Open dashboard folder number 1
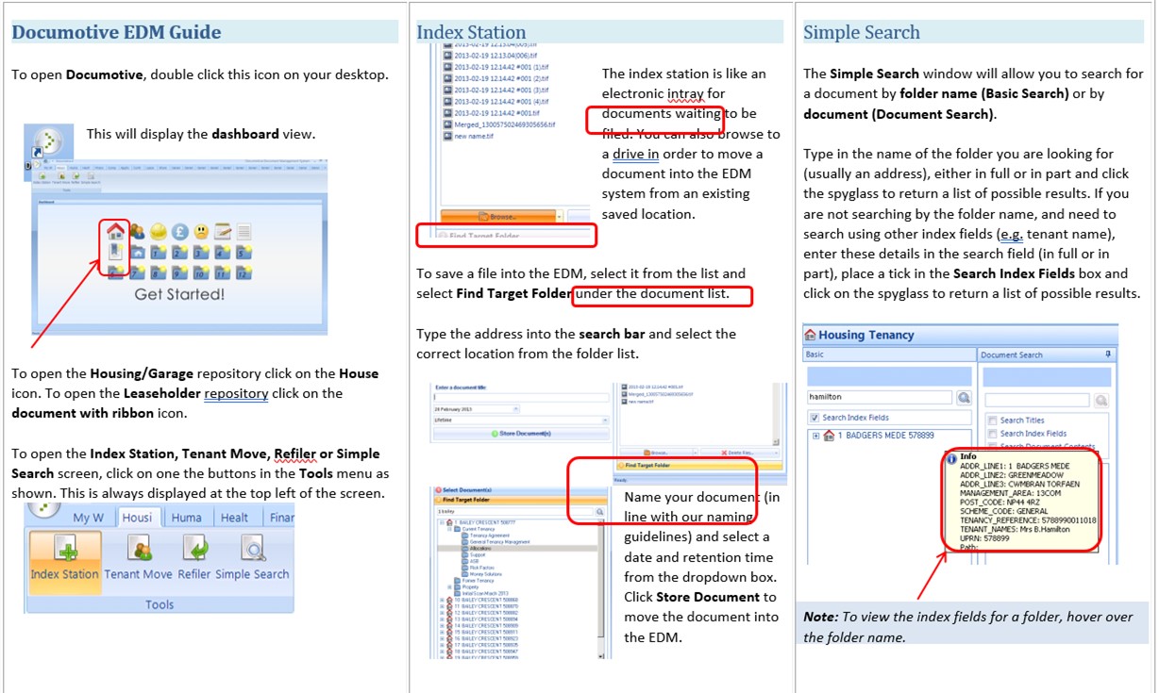This screenshot has height=693, width=1159. pyautogui.click(x=159, y=252)
